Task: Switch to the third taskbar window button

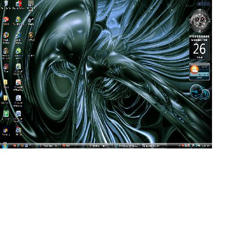Action: coord(101,146)
